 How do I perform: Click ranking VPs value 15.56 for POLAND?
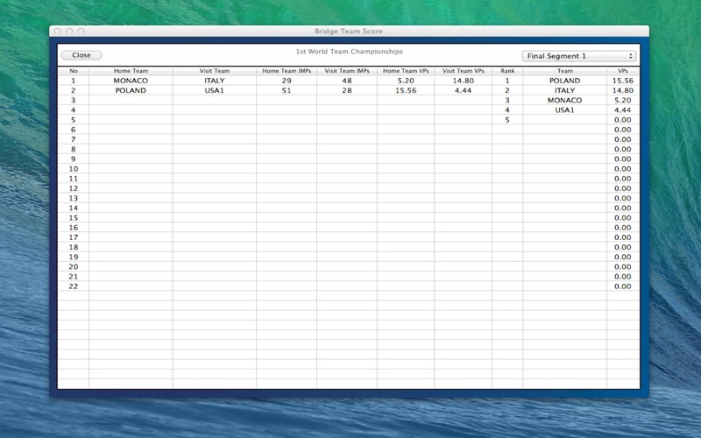pos(623,81)
